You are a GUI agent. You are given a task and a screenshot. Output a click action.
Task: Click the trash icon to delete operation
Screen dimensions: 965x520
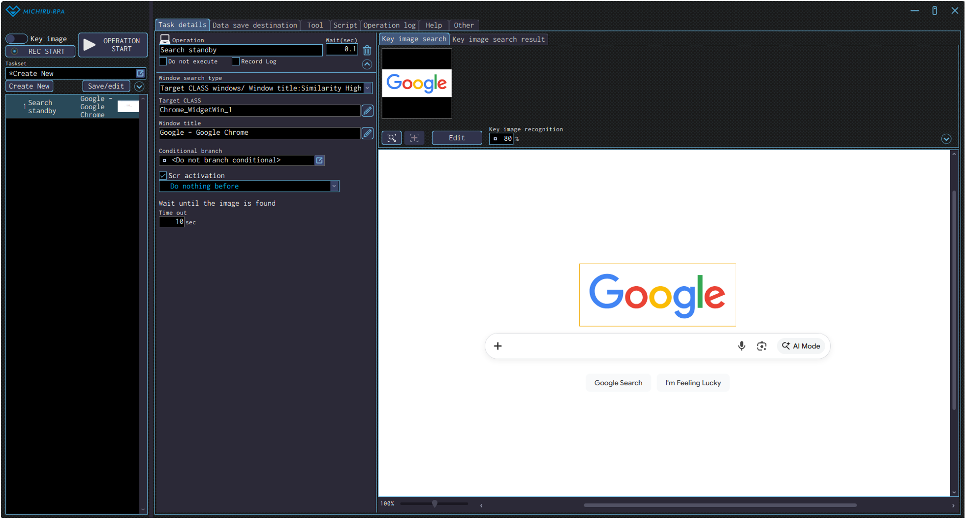click(x=367, y=50)
